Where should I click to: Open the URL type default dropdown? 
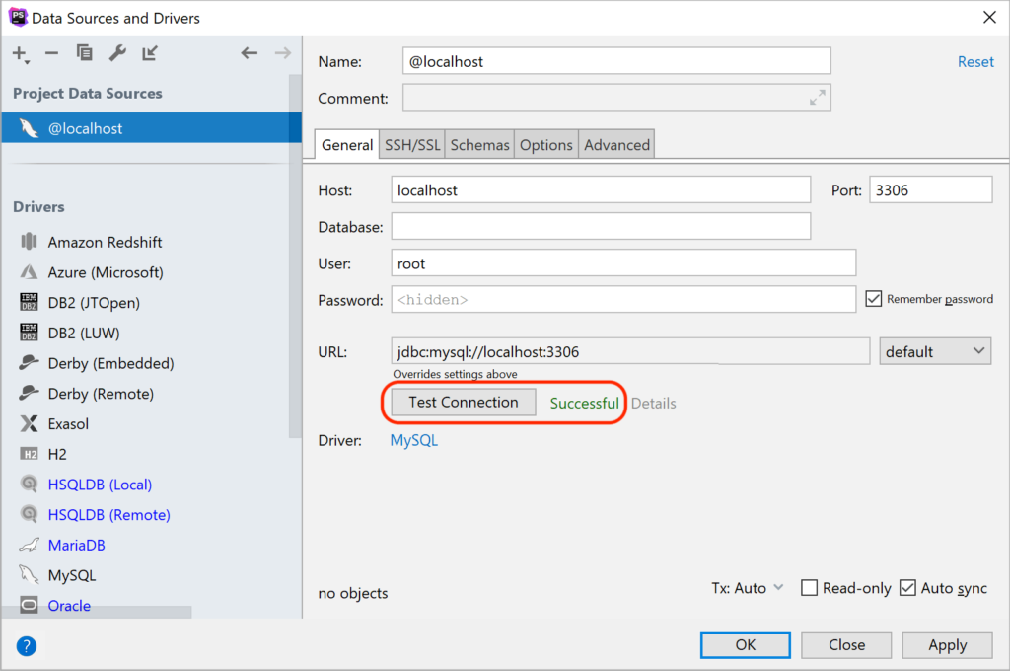[x=935, y=352]
